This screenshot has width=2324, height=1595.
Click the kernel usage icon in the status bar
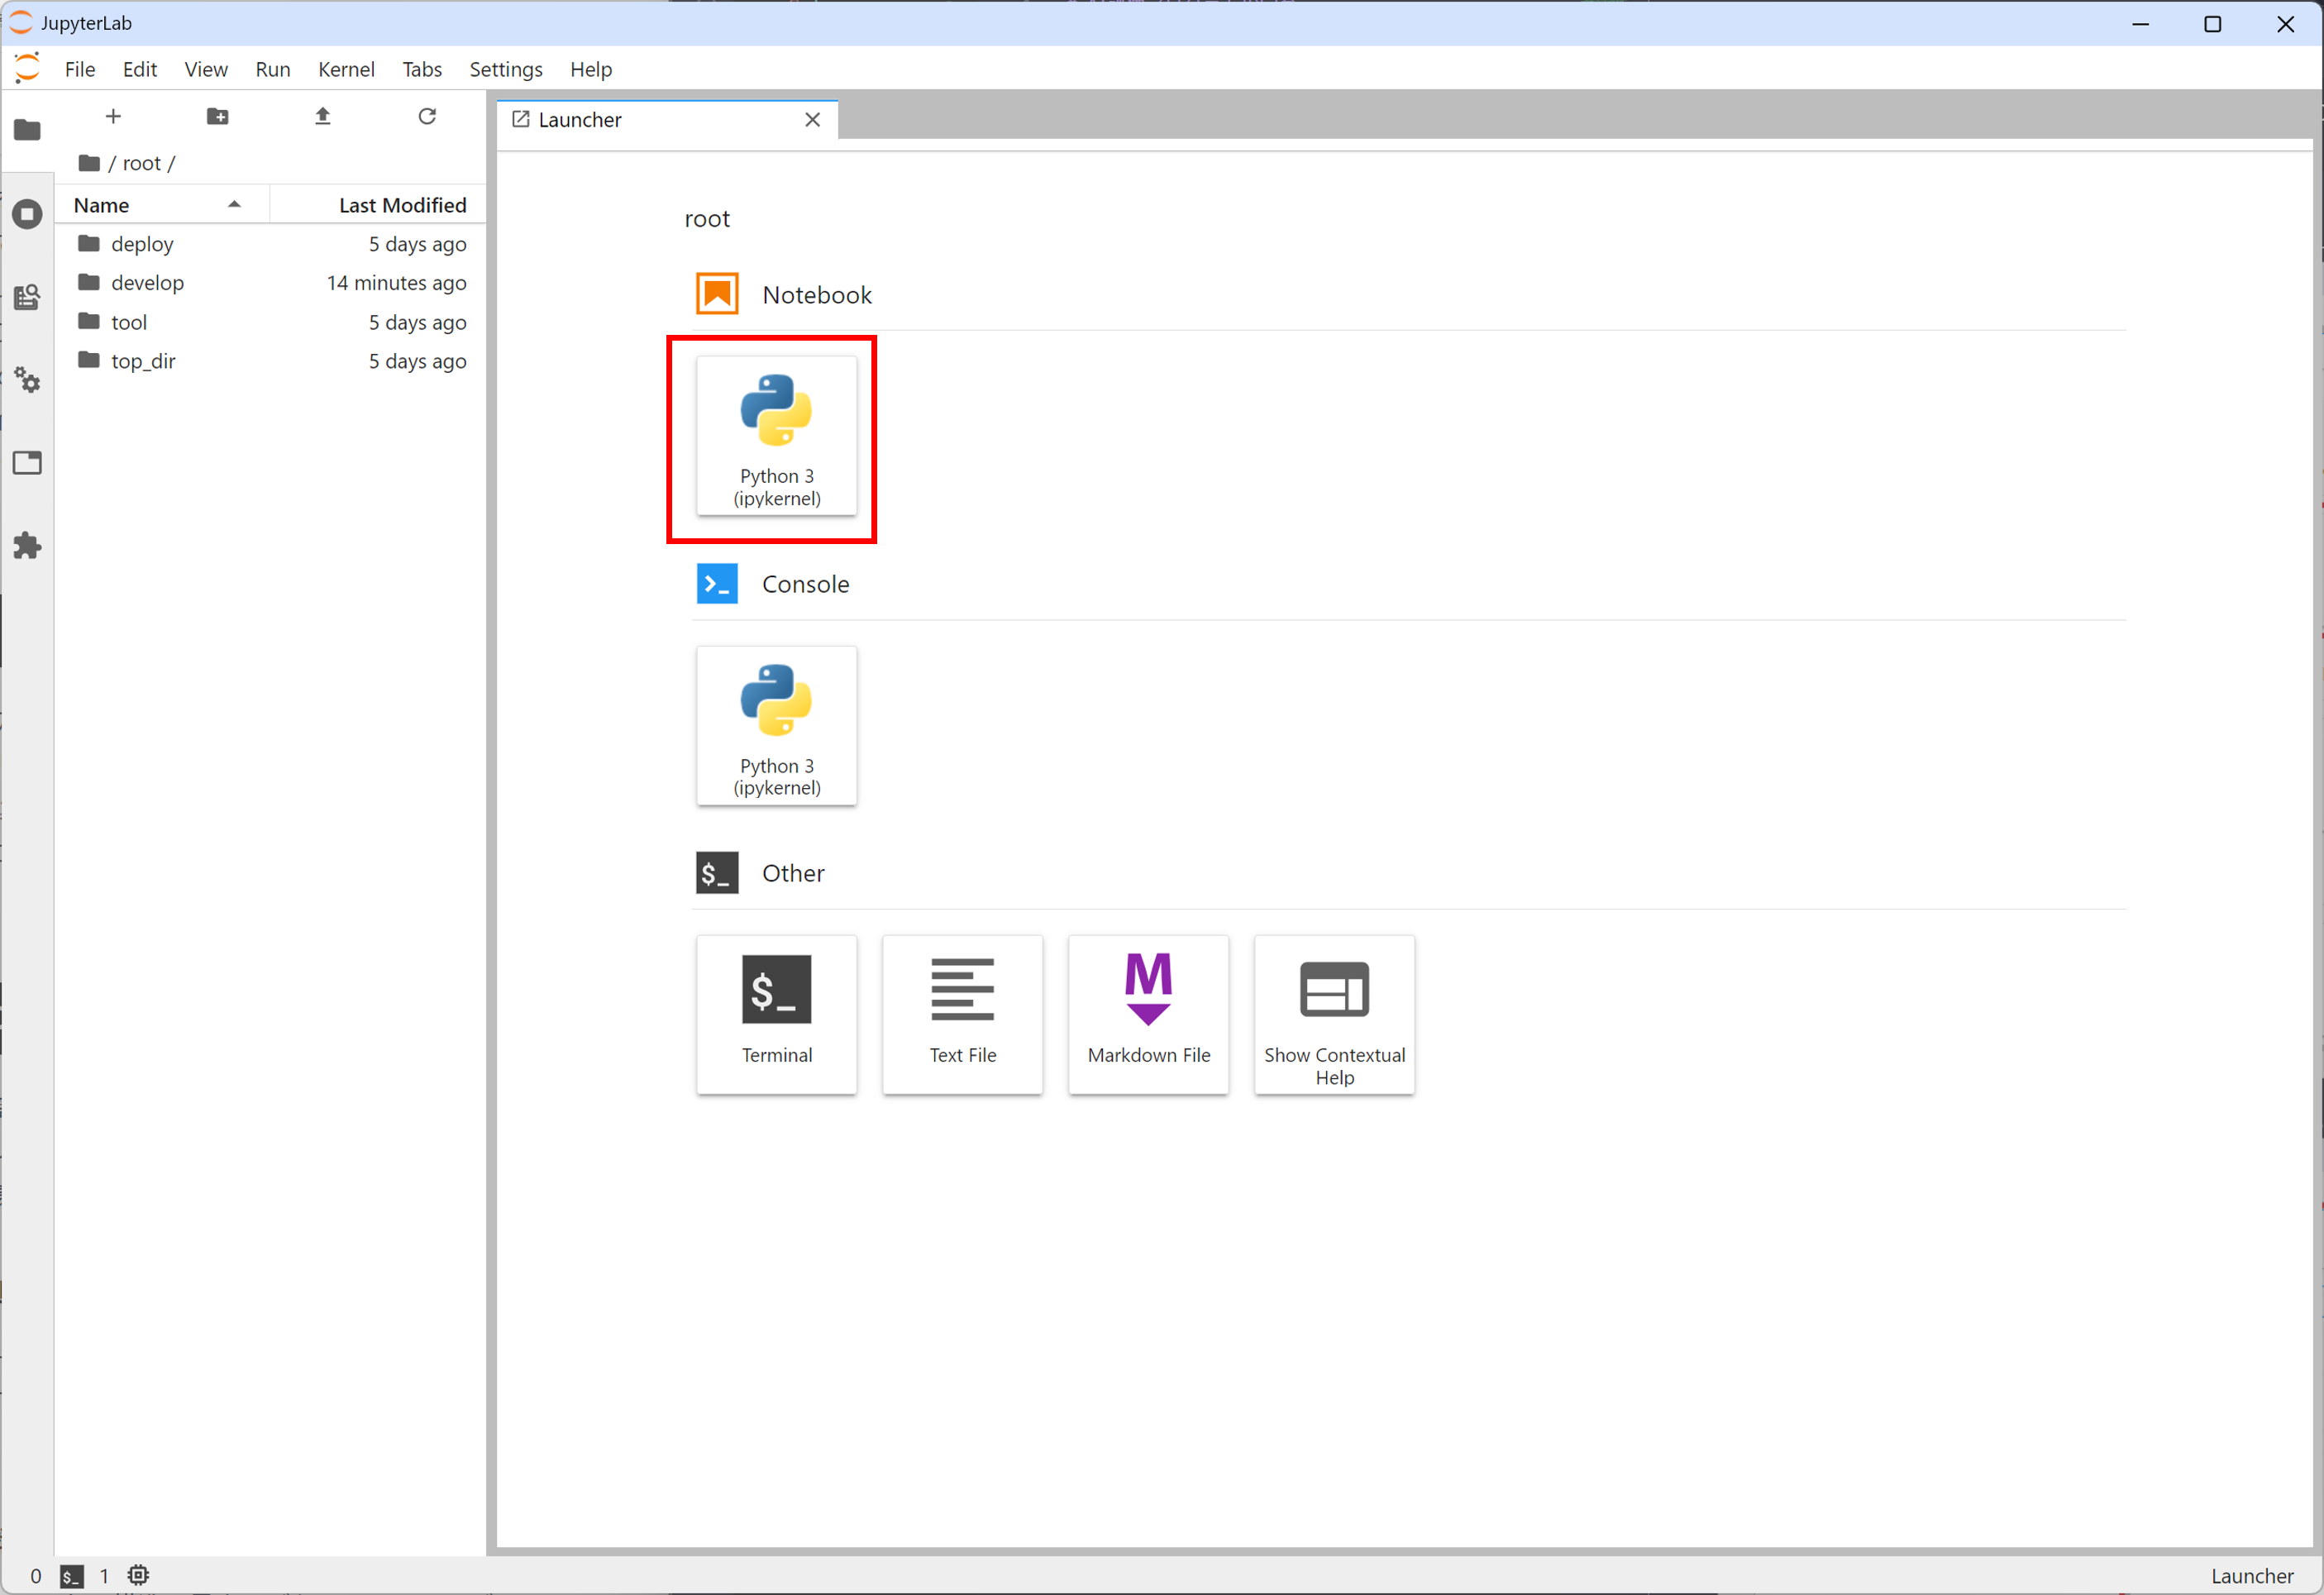[x=138, y=1575]
